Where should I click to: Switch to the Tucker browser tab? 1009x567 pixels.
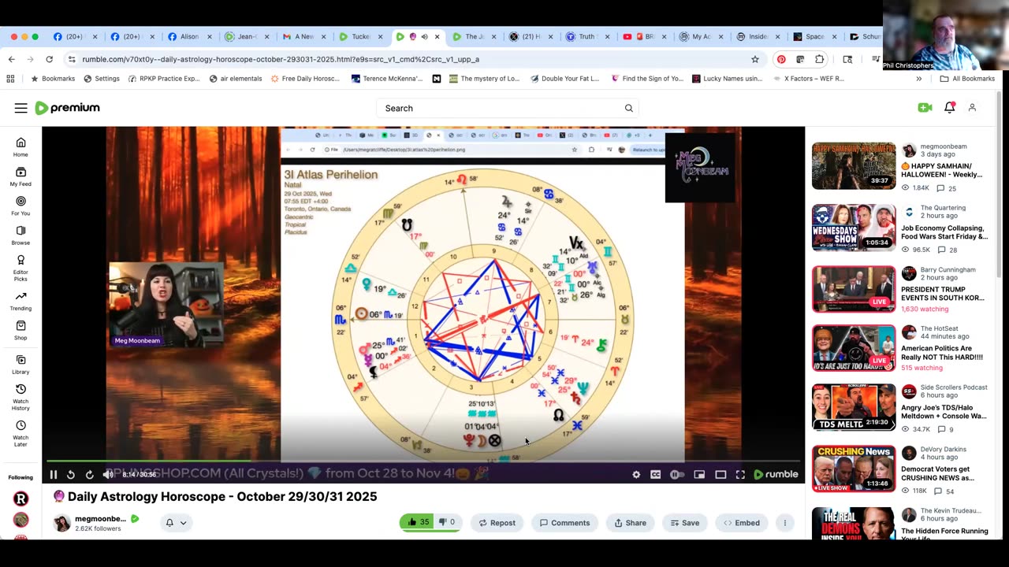tap(360, 36)
